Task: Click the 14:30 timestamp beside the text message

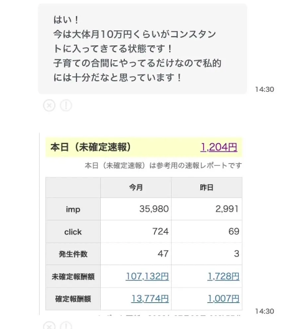Action: (x=264, y=89)
